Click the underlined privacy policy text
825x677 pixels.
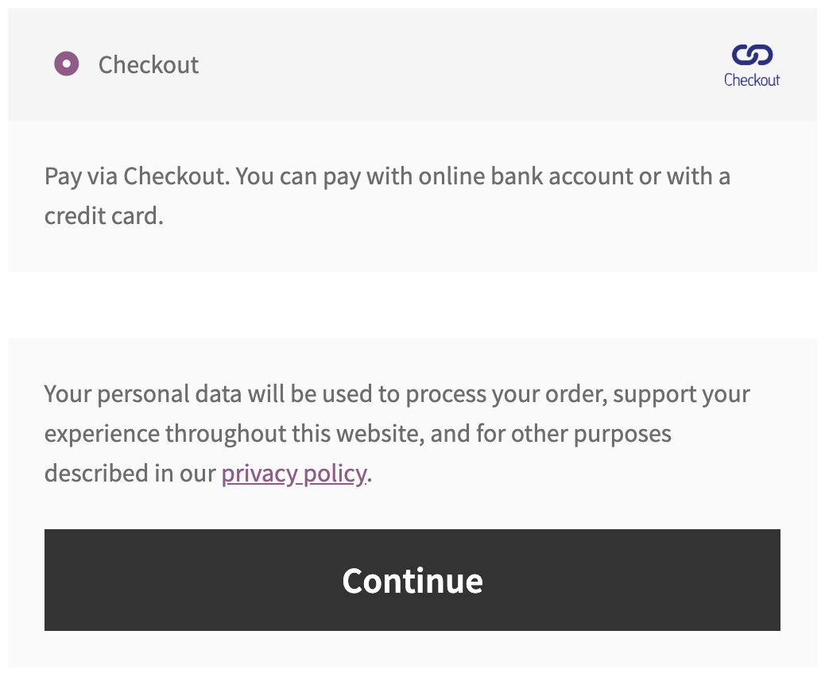tap(292, 473)
